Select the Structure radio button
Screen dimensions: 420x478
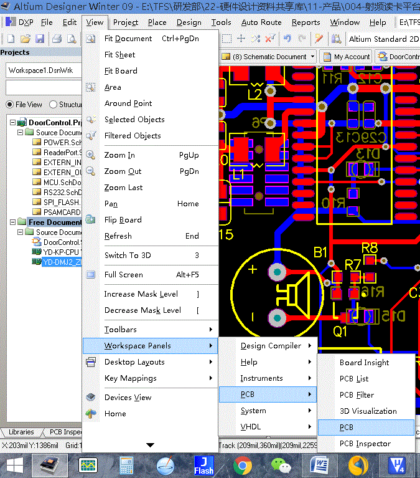coord(53,105)
